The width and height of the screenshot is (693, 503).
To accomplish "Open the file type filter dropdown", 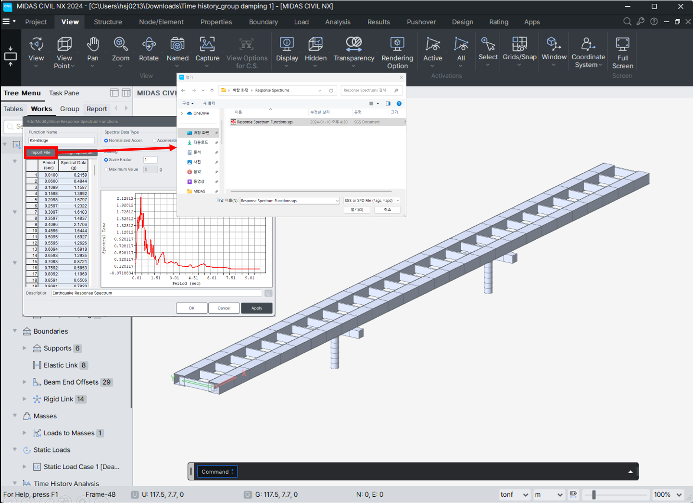I will coord(372,201).
